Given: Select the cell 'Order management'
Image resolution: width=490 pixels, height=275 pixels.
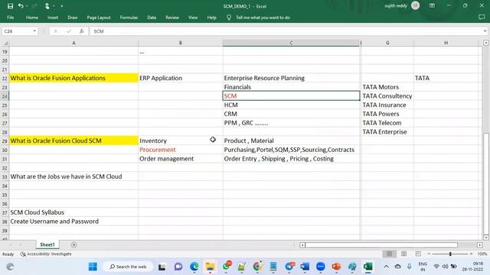Looking at the screenshot, I should 181,159.
